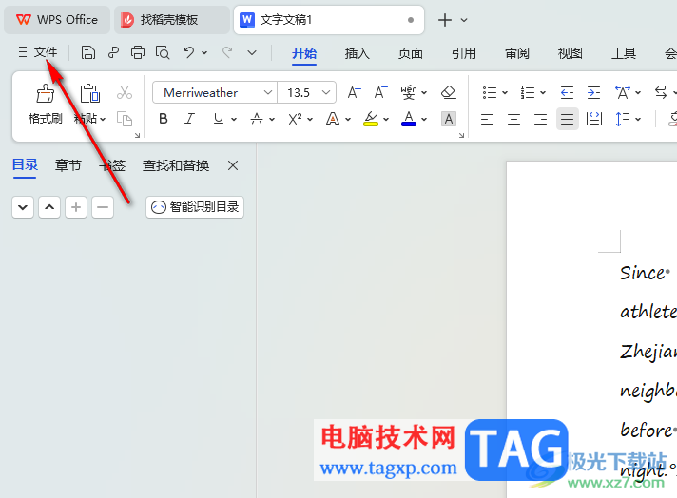Apply yellow text highlight color
This screenshot has height=498, width=677.
pyautogui.click(x=371, y=119)
